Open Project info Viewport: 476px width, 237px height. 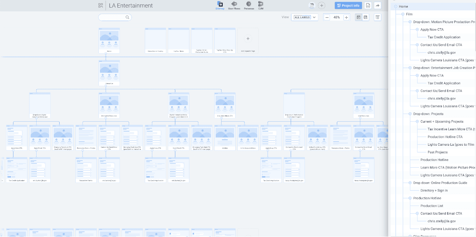click(x=348, y=6)
